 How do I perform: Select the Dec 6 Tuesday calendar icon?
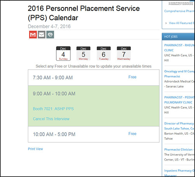tap(104, 53)
